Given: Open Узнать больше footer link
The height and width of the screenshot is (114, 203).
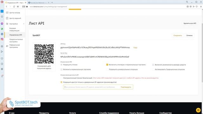Looking at the screenshot, I should click(137, 113).
